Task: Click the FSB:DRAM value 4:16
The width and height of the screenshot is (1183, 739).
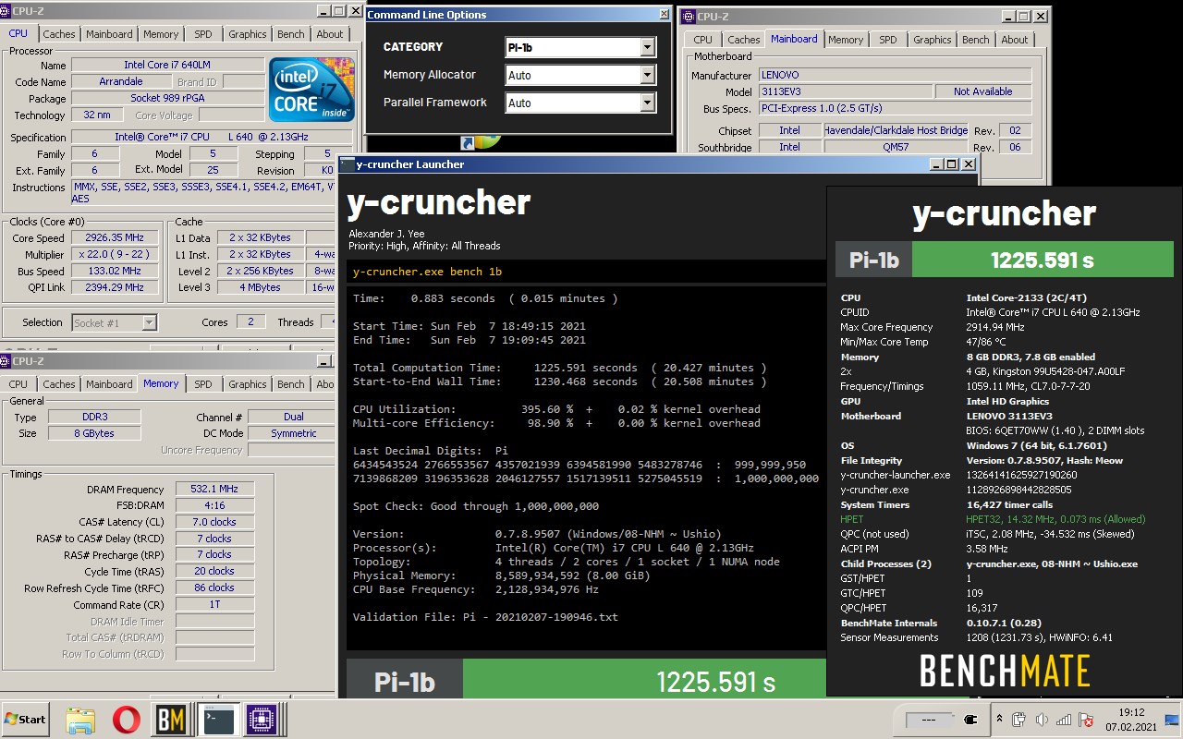Action: (214, 506)
